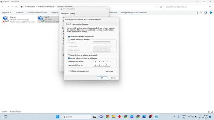Open the red diamond app on taskbar

point(120,117)
